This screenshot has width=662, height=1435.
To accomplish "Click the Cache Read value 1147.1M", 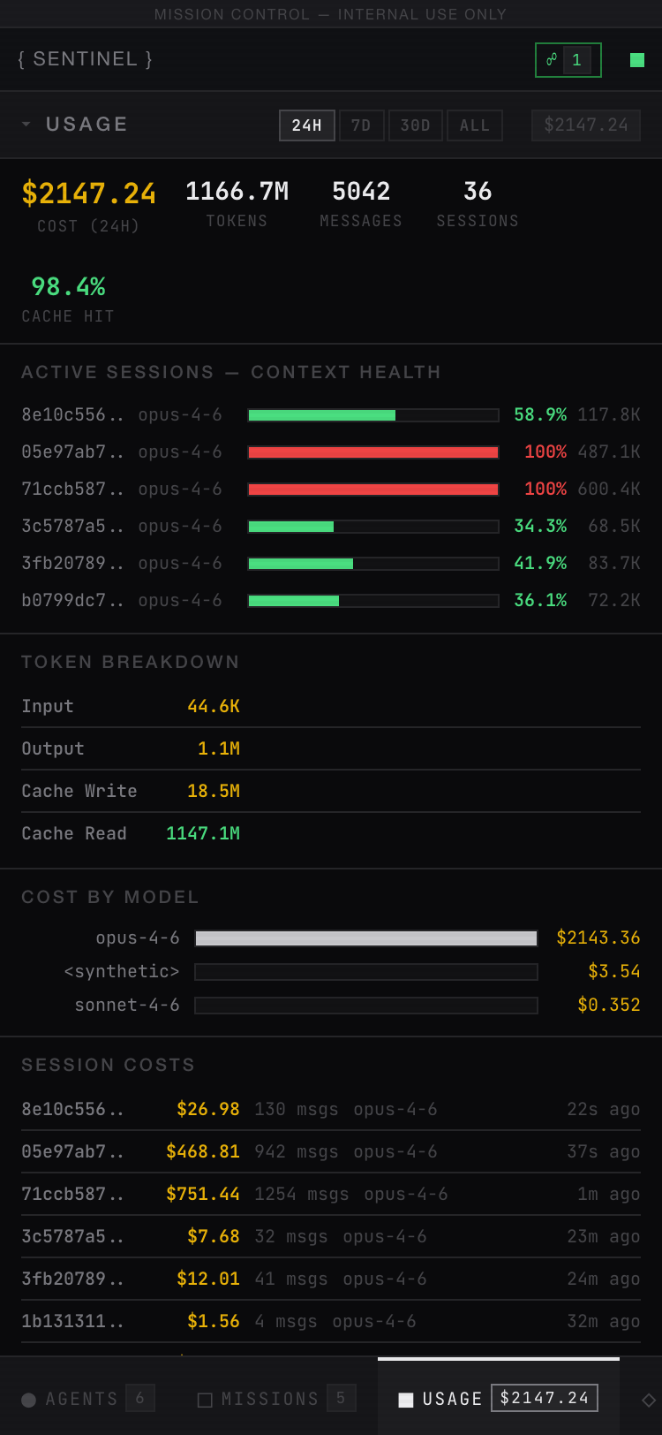I will pos(203,834).
